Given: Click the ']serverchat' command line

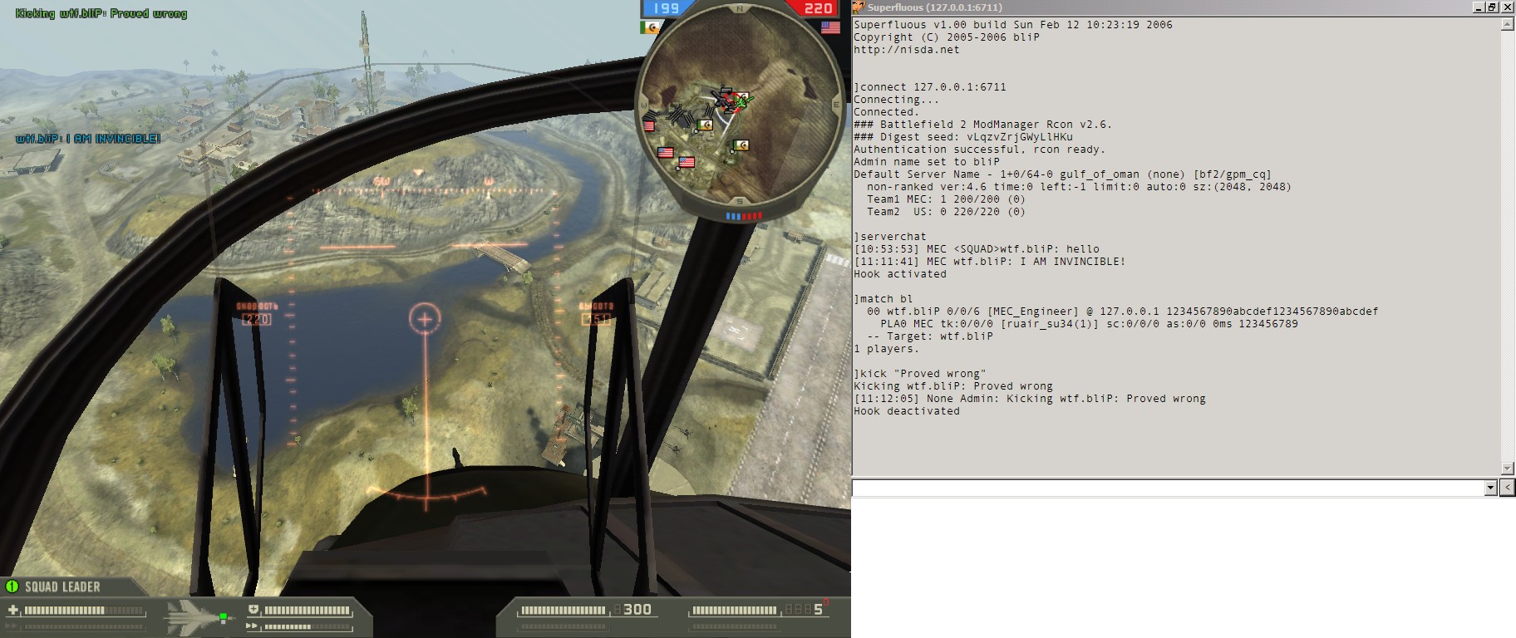Looking at the screenshot, I should (x=890, y=237).
